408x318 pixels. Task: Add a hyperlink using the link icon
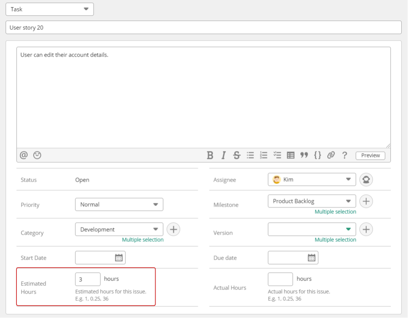pos(331,155)
